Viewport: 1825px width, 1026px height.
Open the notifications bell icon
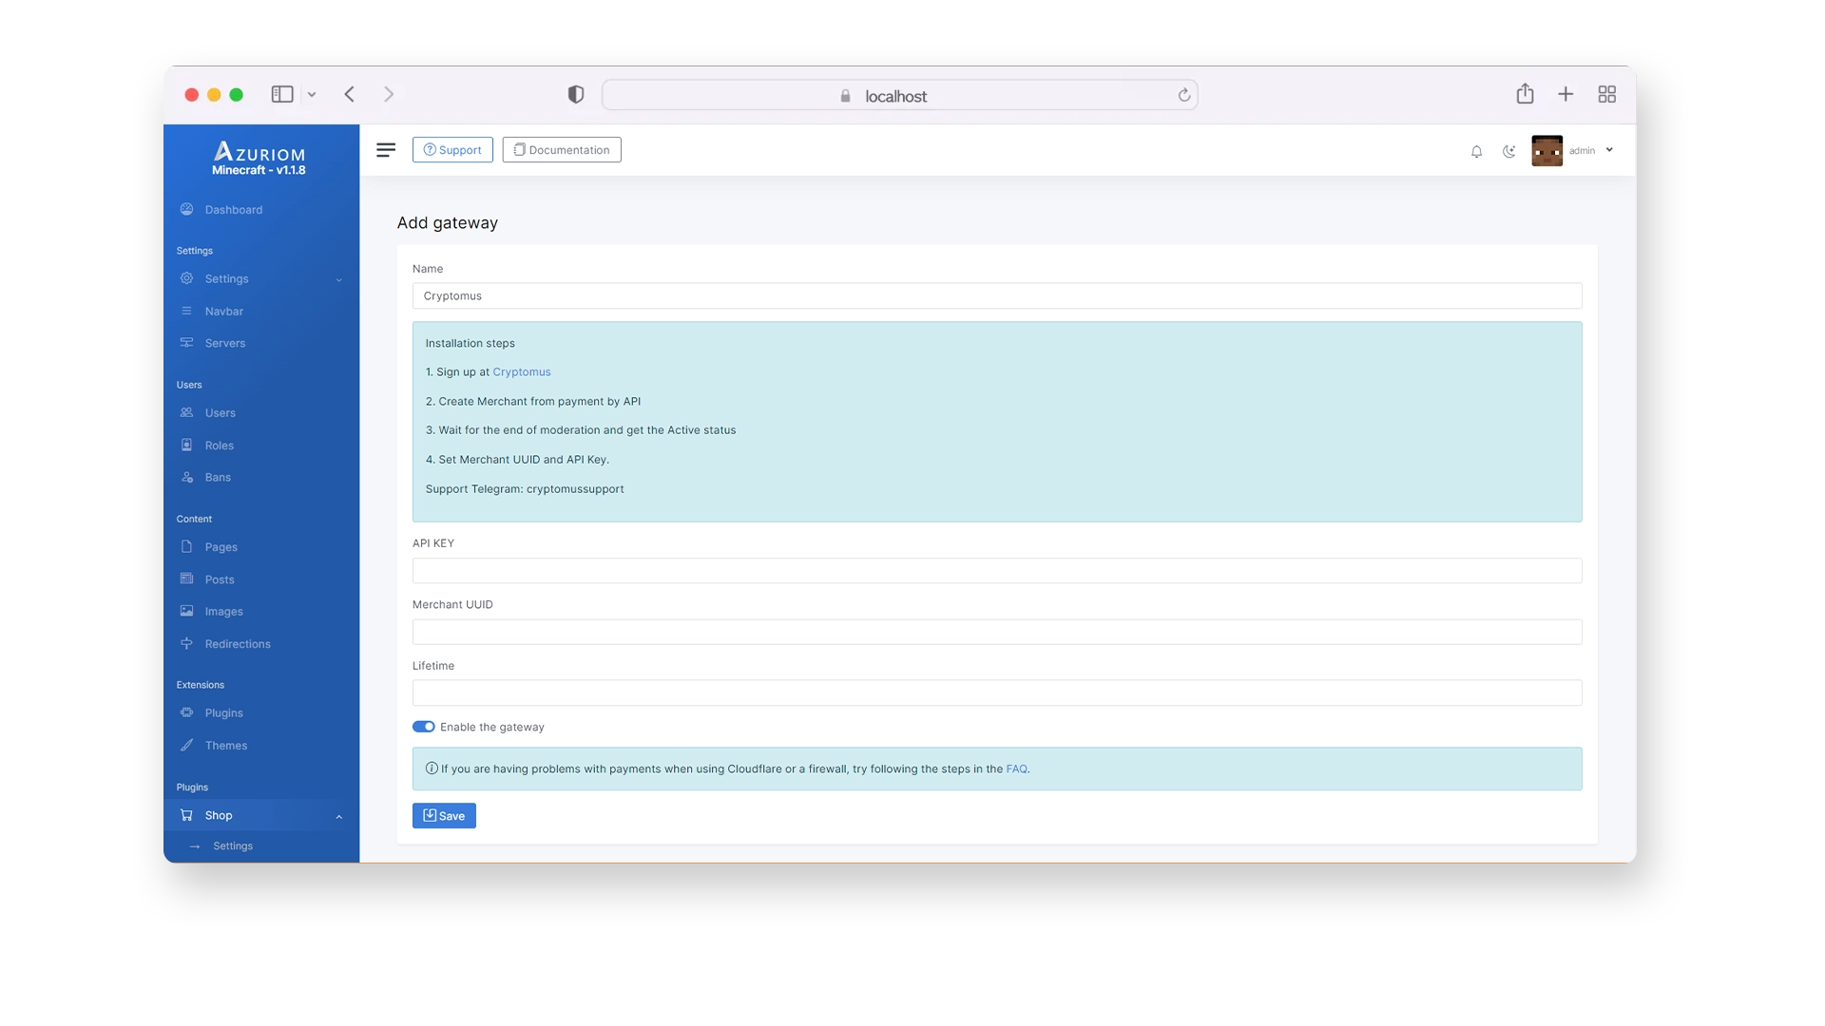tap(1476, 151)
